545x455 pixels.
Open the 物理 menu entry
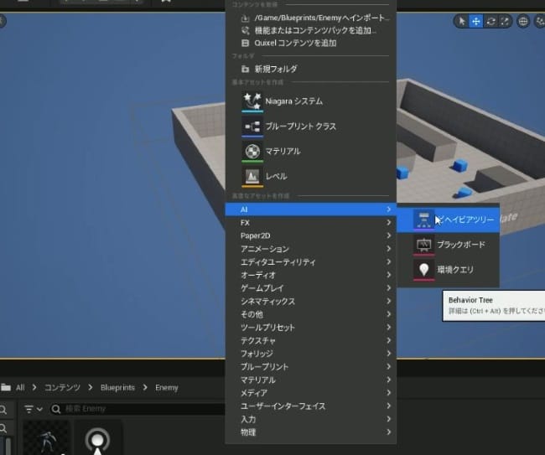(311, 432)
